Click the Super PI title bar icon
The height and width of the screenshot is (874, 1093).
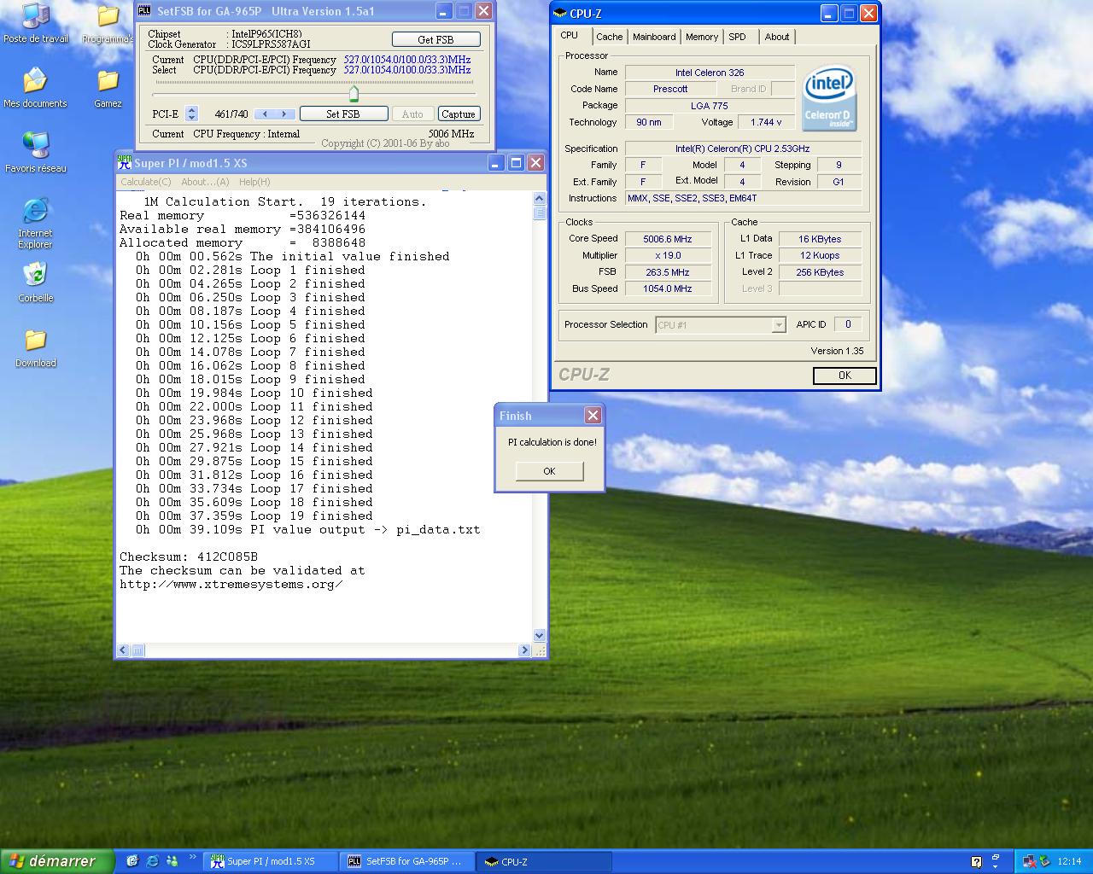[125, 163]
